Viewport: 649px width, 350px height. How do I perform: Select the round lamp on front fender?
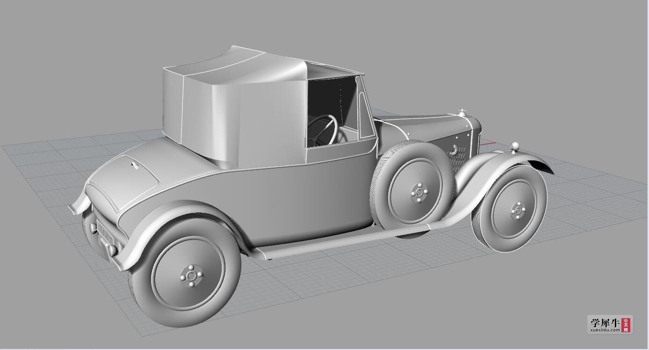(514, 146)
